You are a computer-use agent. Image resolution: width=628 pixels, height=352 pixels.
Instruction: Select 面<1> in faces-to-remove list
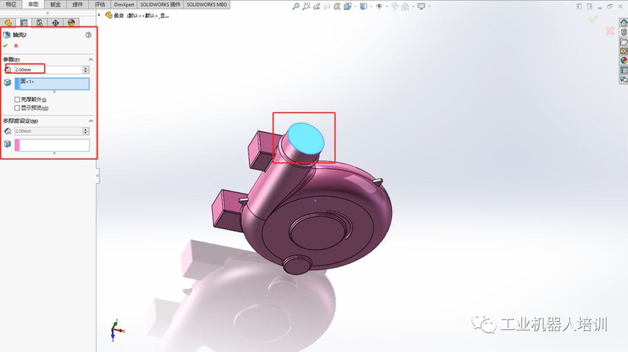pos(27,82)
